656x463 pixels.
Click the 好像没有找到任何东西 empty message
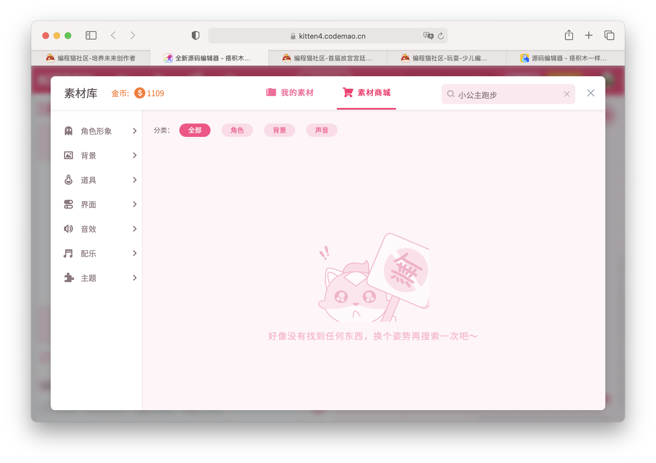tap(373, 336)
